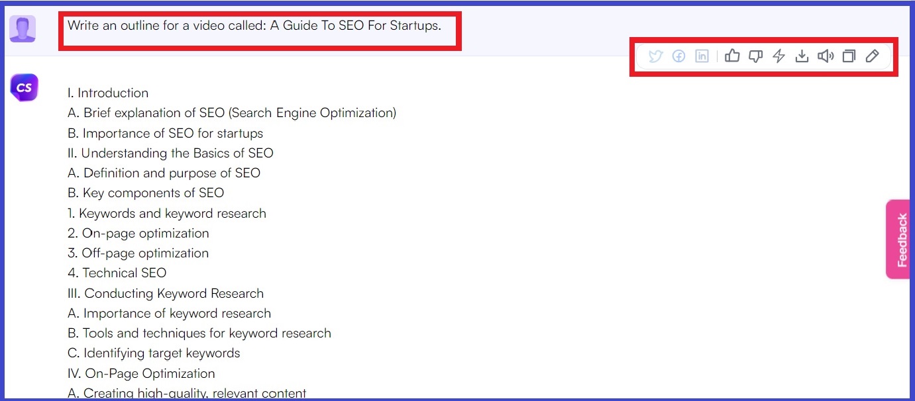Click the lightning bolt icon

click(x=779, y=56)
